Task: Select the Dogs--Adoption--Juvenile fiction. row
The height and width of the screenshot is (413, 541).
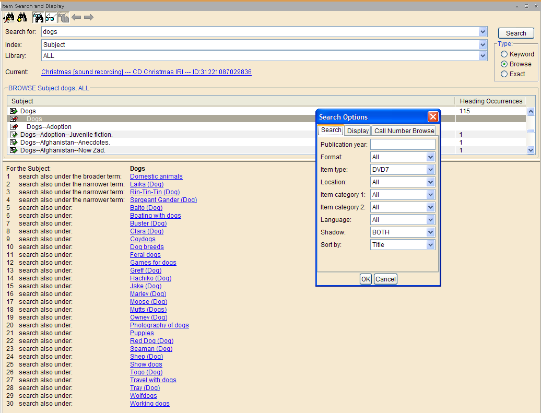Action: pos(266,135)
